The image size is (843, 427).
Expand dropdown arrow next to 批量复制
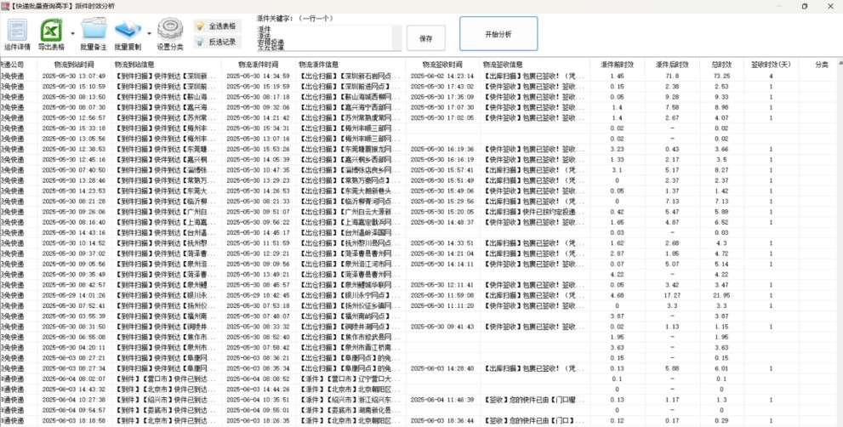point(149,33)
